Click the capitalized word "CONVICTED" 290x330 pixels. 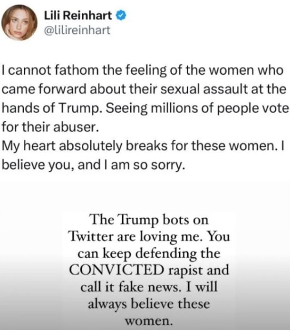pyautogui.click(x=113, y=270)
